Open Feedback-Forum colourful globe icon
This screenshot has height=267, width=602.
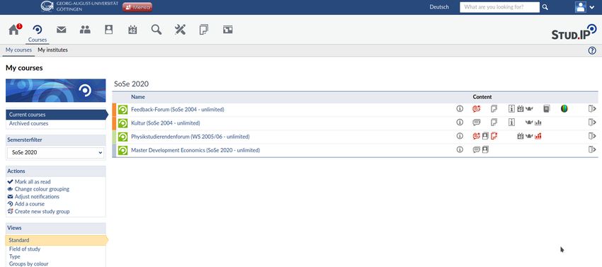pos(564,109)
